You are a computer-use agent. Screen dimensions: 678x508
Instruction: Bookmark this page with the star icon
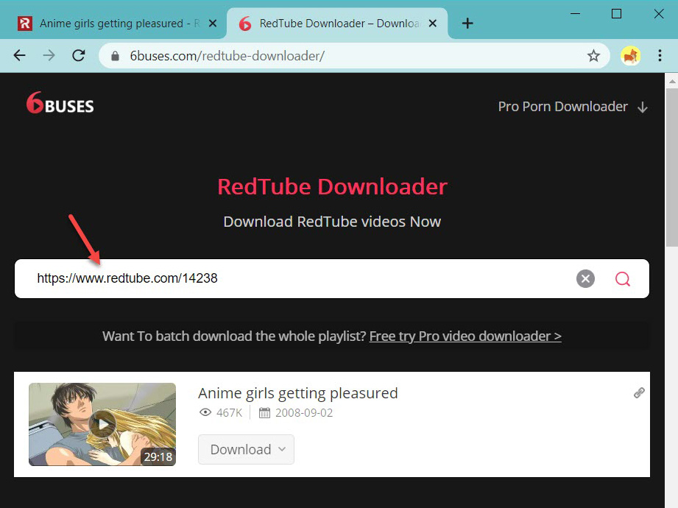(x=593, y=56)
